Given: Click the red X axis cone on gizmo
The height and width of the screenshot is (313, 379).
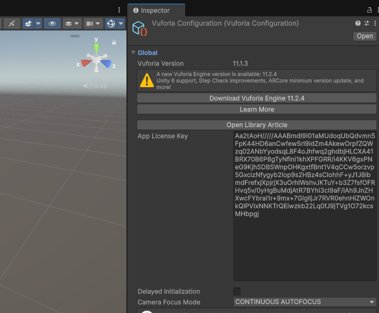Looking at the screenshot, I should [86, 63].
